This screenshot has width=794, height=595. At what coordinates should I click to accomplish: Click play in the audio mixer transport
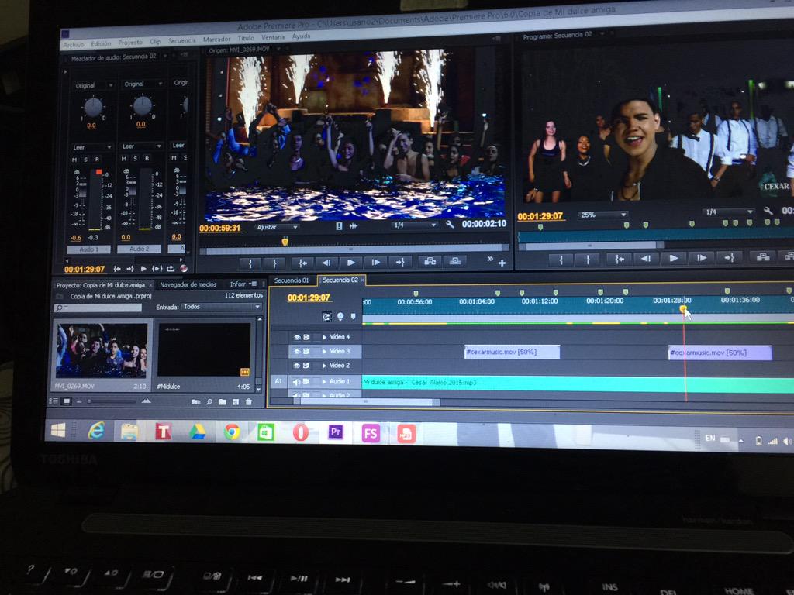point(143,269)
